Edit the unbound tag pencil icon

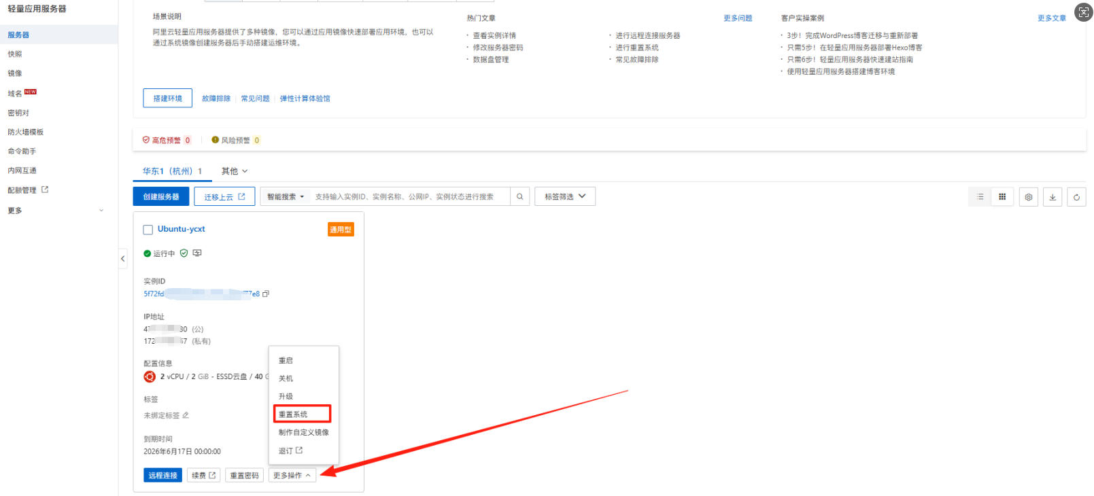pos(186,415)
